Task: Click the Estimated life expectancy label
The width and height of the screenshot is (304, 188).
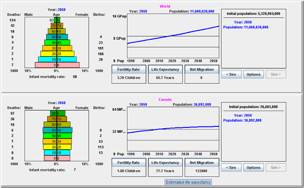Action: (188, 182)
